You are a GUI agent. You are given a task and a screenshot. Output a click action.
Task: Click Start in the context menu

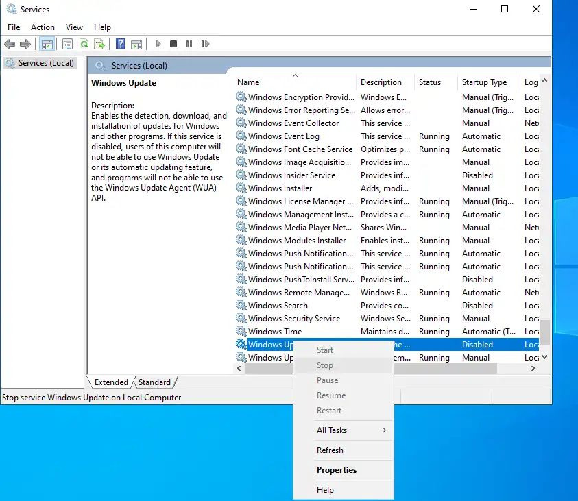click(x=344, y=350)
